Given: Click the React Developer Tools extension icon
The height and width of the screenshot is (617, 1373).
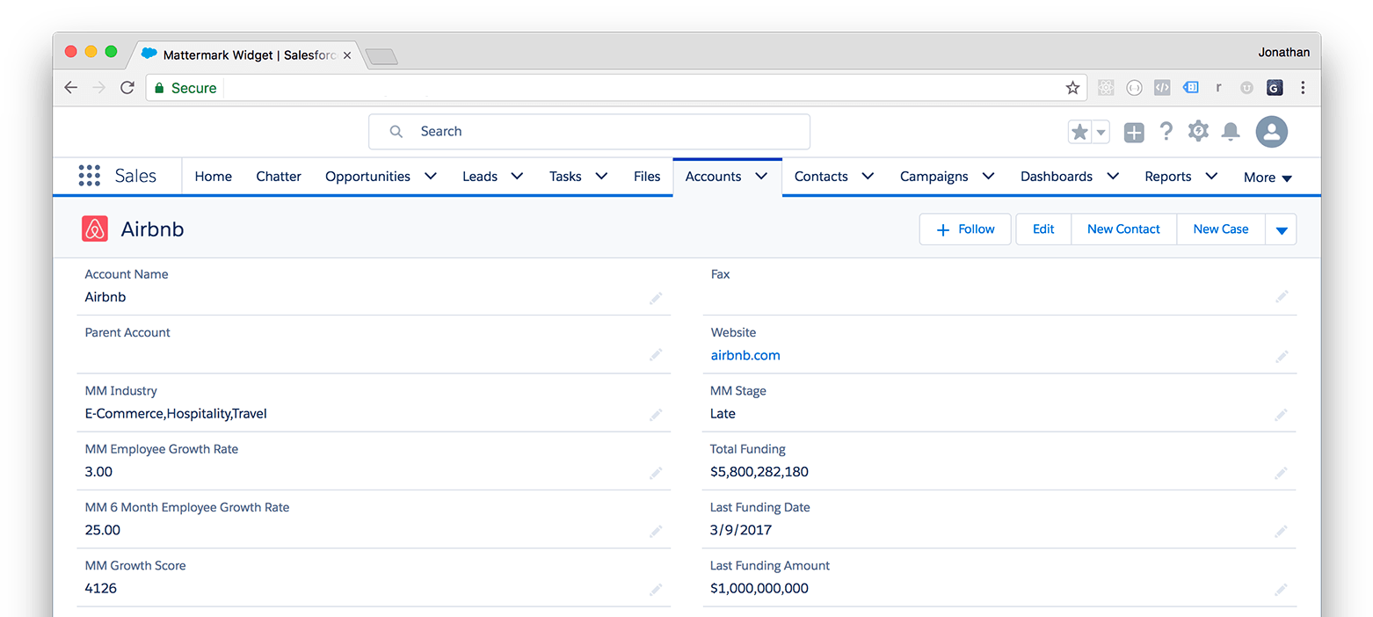Looking at the screenshot, I should coord(1106,88).
